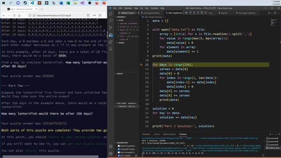
Task: Click the Share link on Advent of Code
Action: point(31,151)
